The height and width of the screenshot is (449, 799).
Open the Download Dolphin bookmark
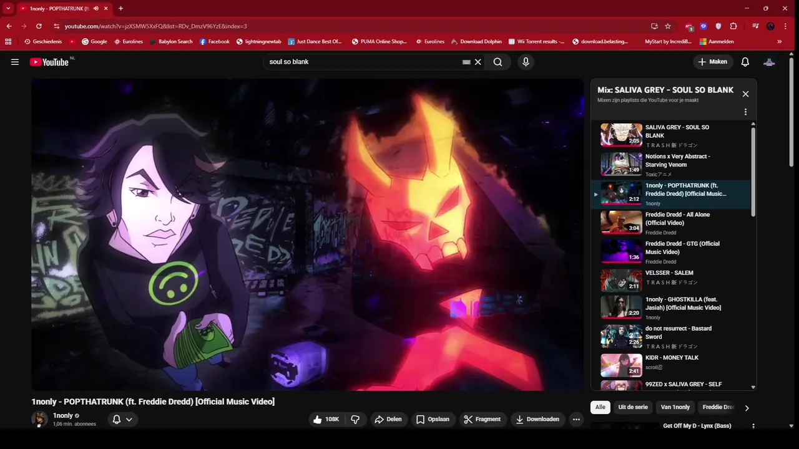(476, 42)
